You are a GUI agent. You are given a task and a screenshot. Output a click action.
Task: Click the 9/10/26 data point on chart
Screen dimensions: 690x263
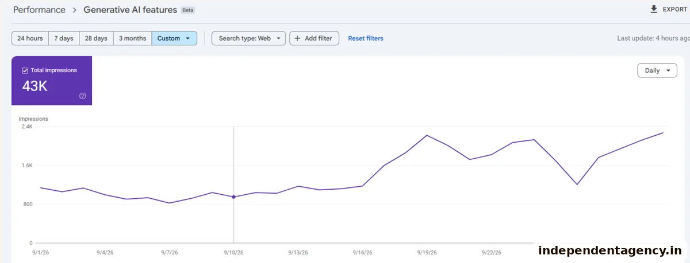[x=233, y=197]
